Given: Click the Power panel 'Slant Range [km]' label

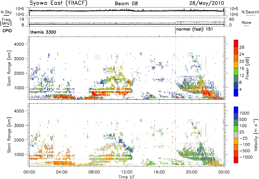Looking at the screenshot, I should tap(9, 68).
